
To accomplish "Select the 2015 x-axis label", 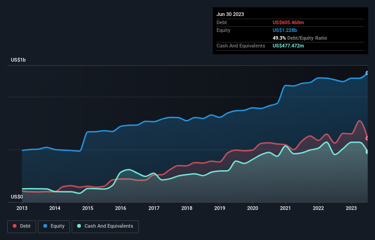I will (88, 208).
